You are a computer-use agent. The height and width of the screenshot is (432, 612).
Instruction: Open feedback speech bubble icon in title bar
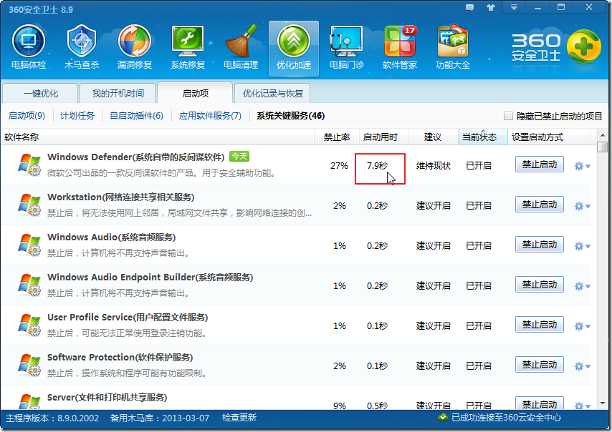click(469, 7)
